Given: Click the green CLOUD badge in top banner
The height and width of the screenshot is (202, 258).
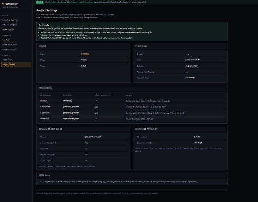Looking at the screenshot, I should [x=40, y=2].
